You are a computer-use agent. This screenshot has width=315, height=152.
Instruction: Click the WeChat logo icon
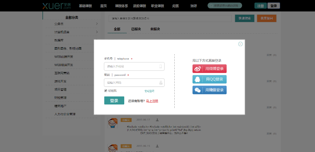point(197,90)
